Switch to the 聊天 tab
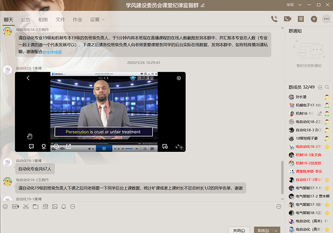Viewport: 333px width, 233px height. [9, 20]
